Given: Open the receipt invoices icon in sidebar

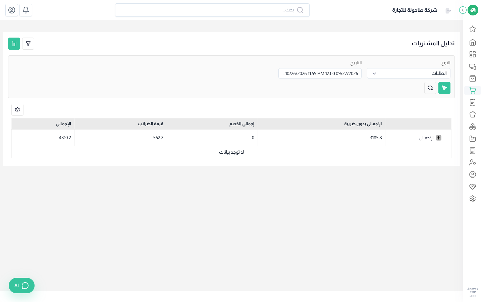Looking at the screenshot, I should [x=473, y=102].
